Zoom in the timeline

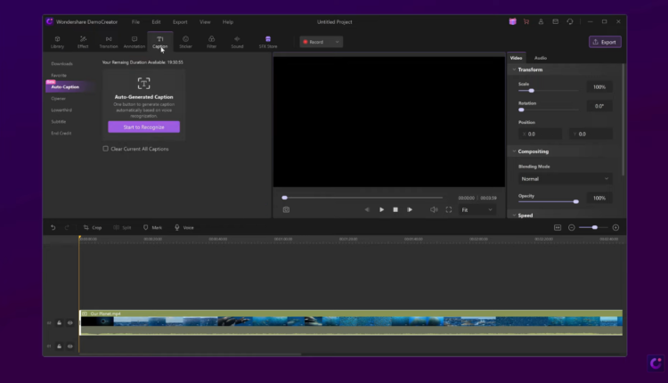(615, 227)
